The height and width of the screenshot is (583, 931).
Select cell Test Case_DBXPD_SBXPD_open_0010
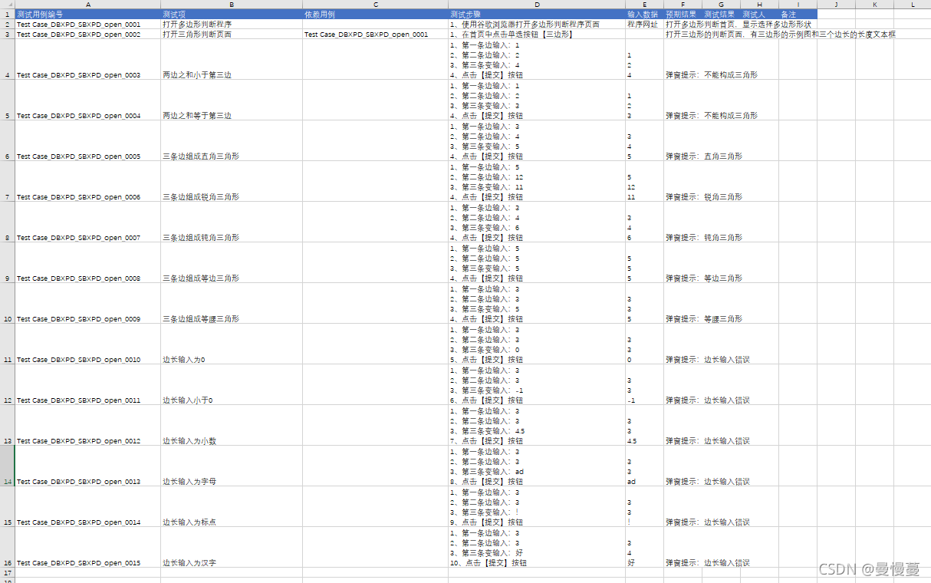tap(88, 344)
